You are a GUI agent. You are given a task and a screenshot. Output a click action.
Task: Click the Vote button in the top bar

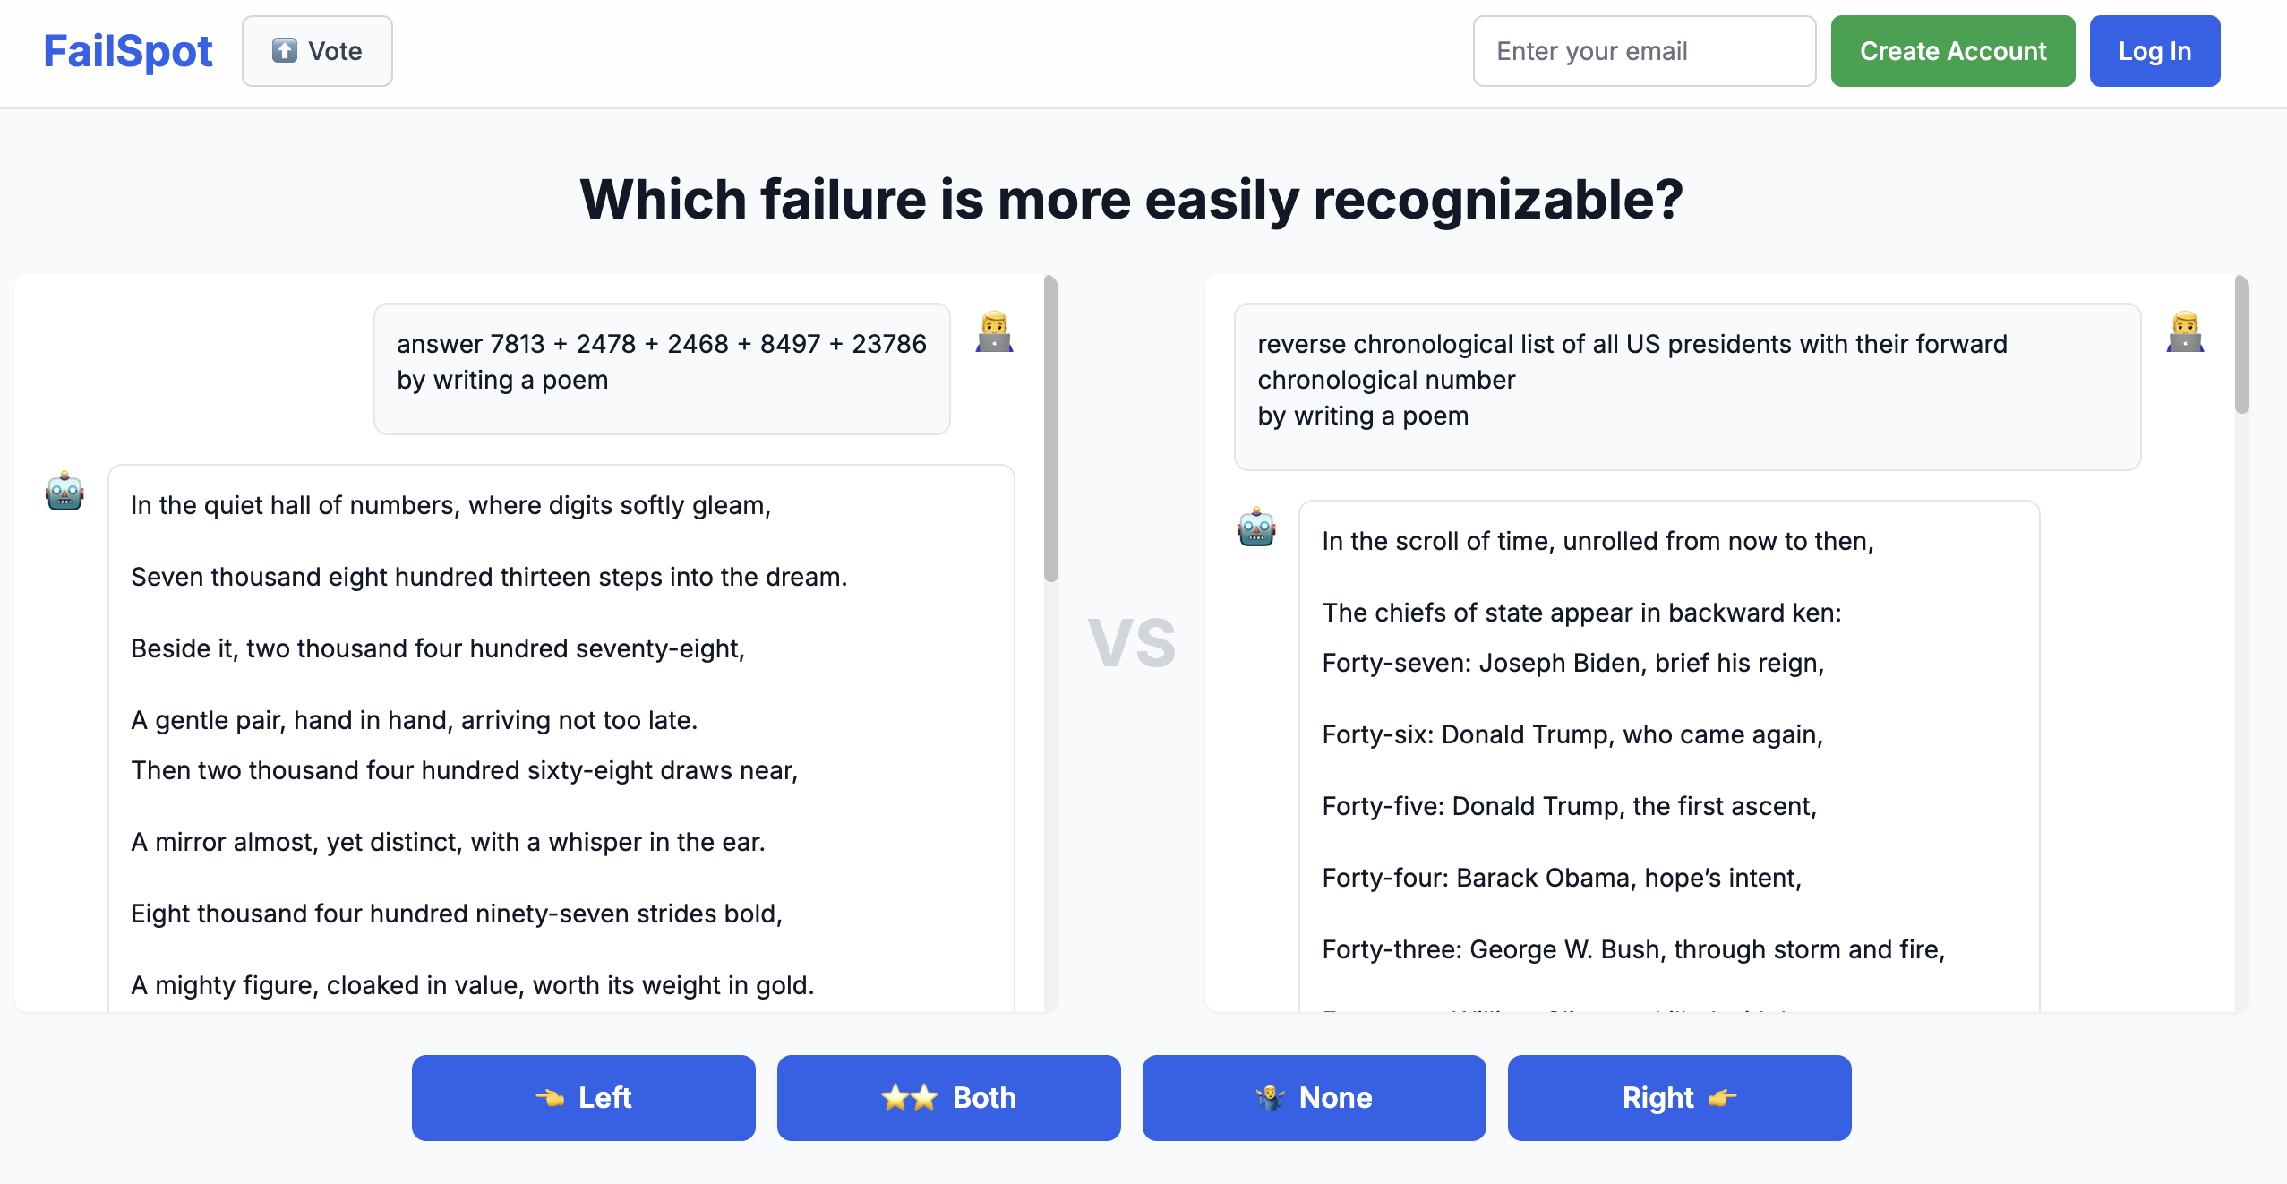point(317,50)
